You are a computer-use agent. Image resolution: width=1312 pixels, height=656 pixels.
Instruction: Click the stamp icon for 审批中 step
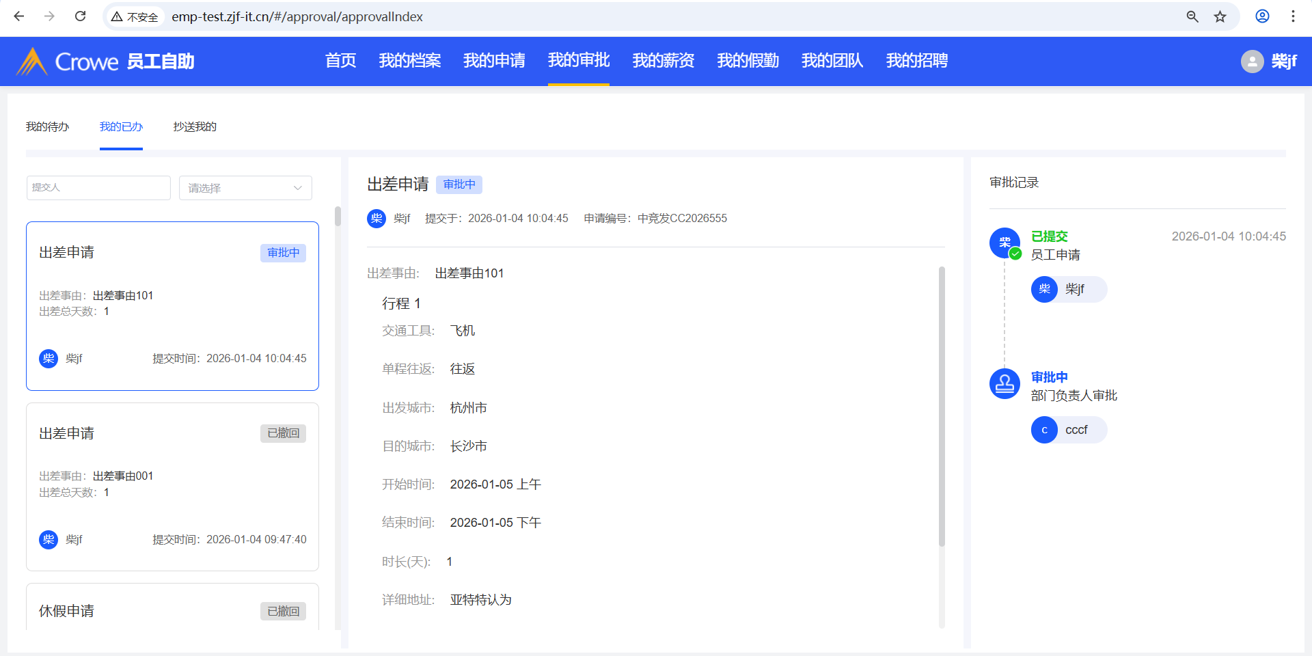click(x=1004, y=384)
